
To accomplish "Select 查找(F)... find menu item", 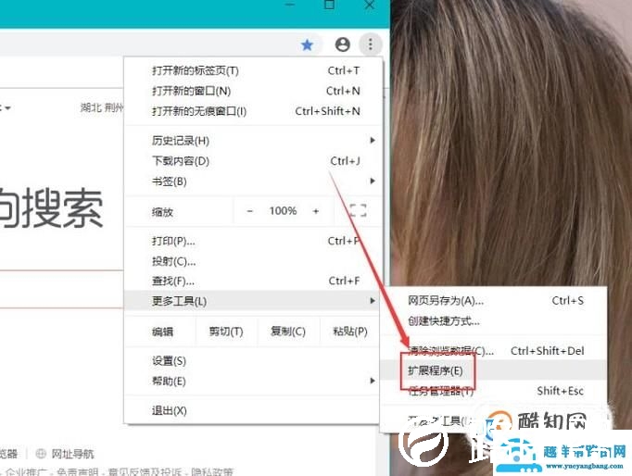I will click(x=253, y=282).
